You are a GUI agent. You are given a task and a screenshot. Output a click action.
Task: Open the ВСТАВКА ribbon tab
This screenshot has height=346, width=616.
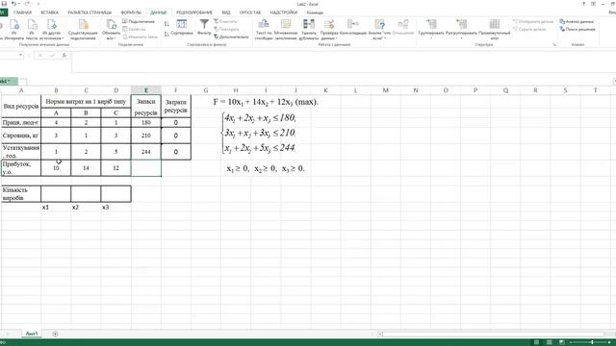point(49,12)
